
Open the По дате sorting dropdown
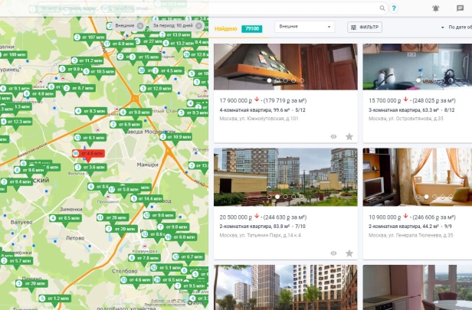(456, 27)
